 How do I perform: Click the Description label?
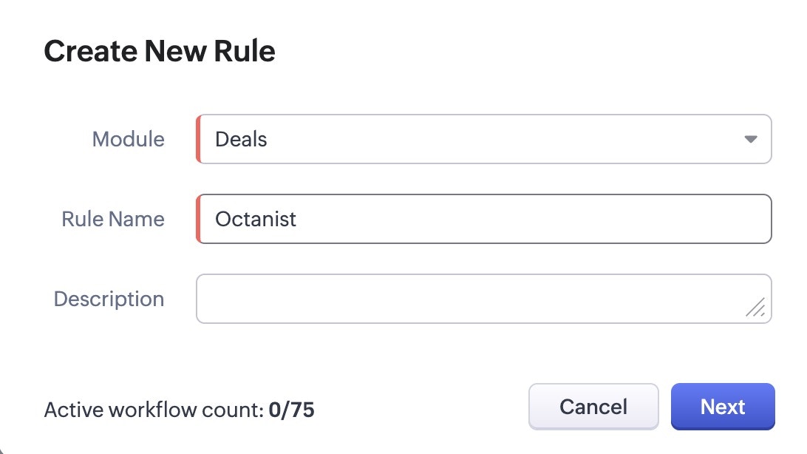tap(108, 299)
